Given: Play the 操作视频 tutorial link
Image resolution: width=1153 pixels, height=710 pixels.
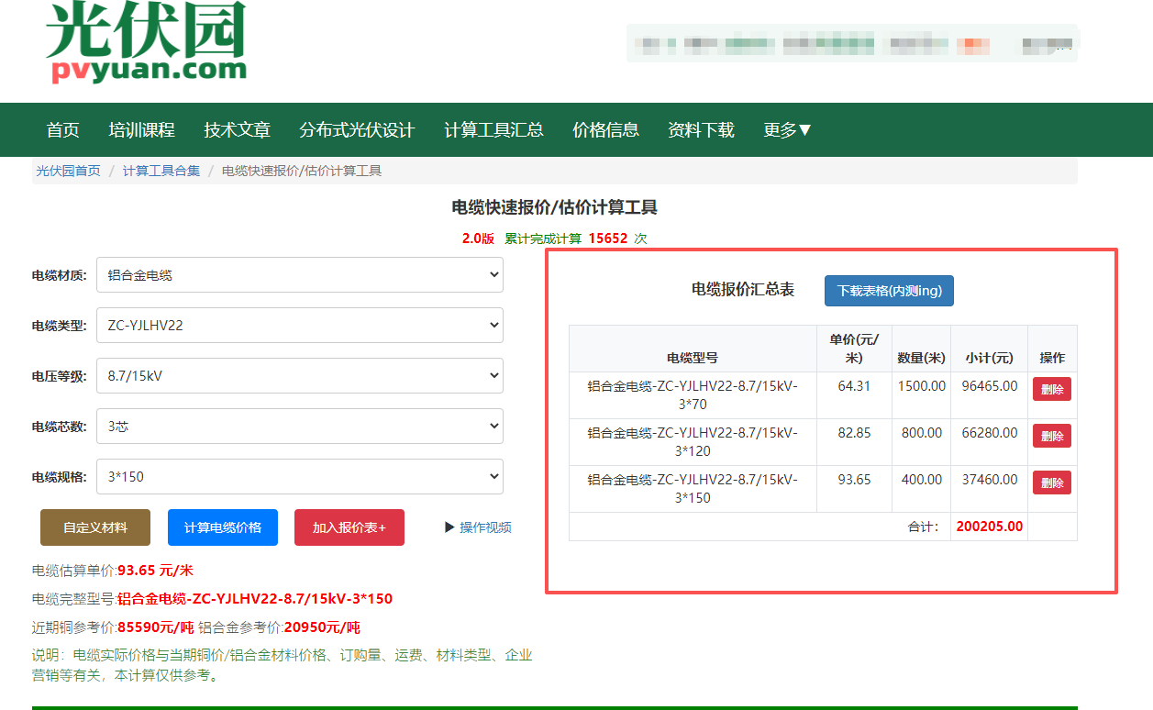Looking at the screenshot, I should [x=478, y=527].
